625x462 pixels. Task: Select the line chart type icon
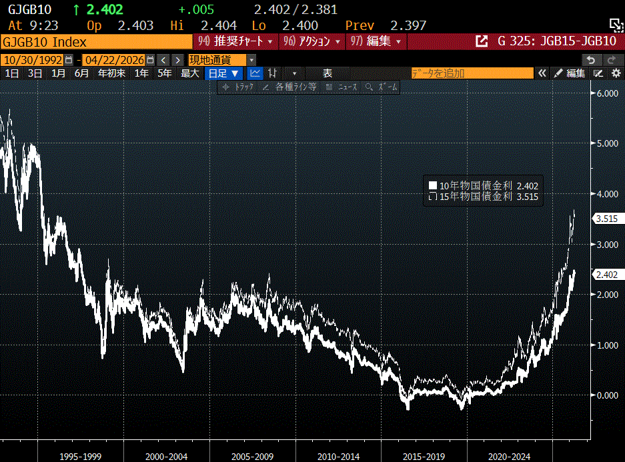click(x=255, y=73)
